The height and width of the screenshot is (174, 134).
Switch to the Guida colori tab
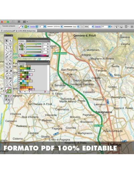click(x=31, y=41)
